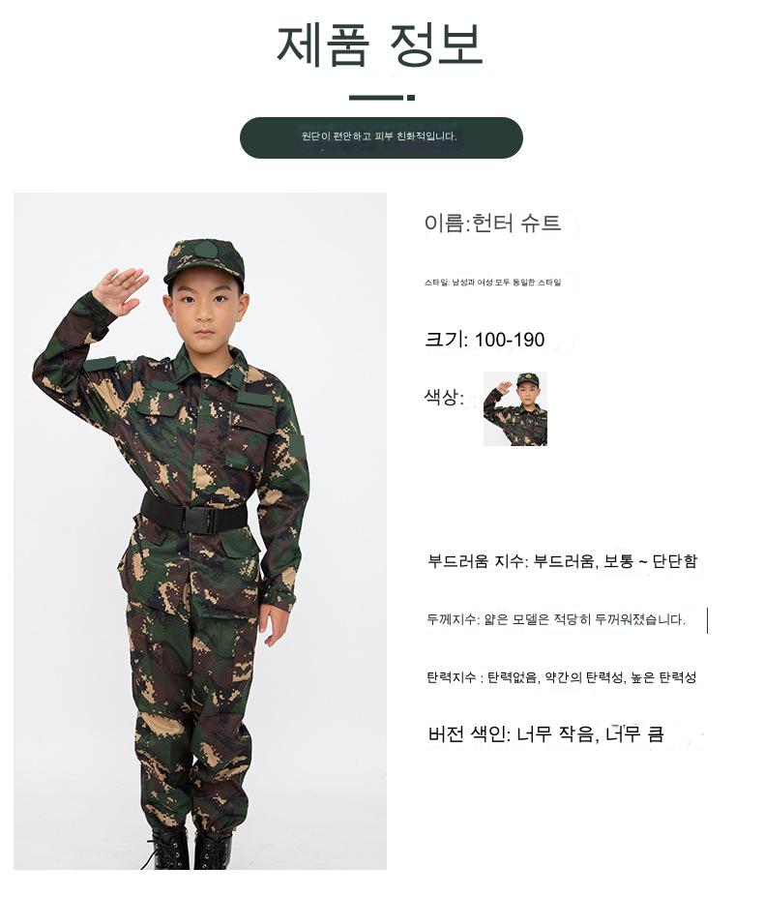Image resolution: width=764 pixels, height=897 pixels.
Task: Click the text cursor bar beside thickness line
Action: coord(707,620)
